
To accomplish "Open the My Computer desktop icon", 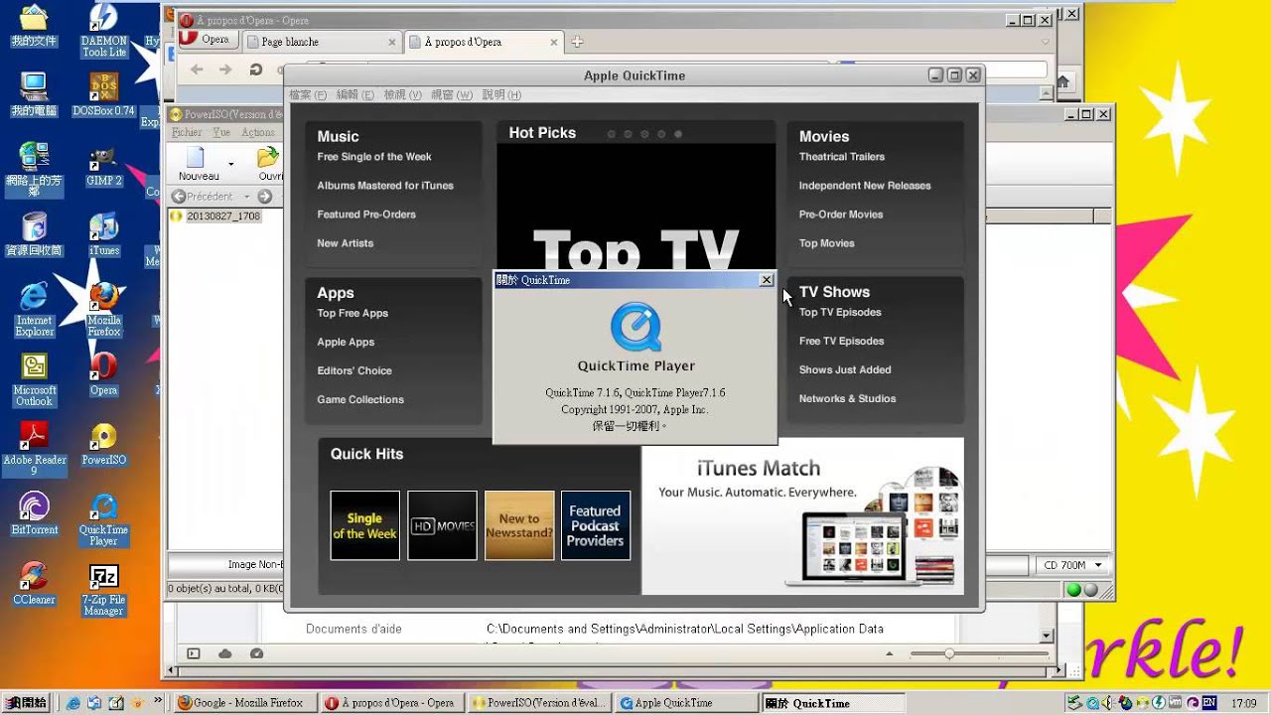I will (34, 94).
